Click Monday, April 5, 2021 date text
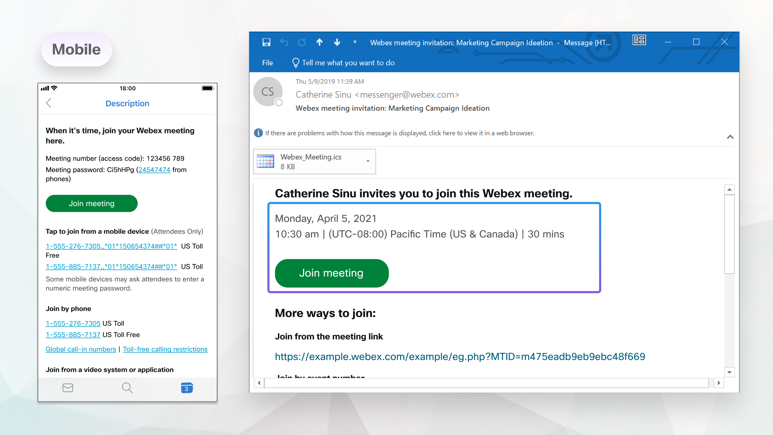Screen dimensions: 773x435 (x=326, y=219)
